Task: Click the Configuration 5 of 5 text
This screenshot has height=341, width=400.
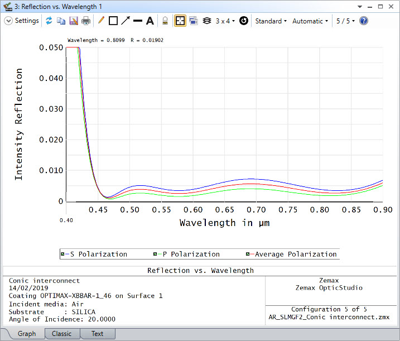Action: pyautogui.click(x=329, y=309)
